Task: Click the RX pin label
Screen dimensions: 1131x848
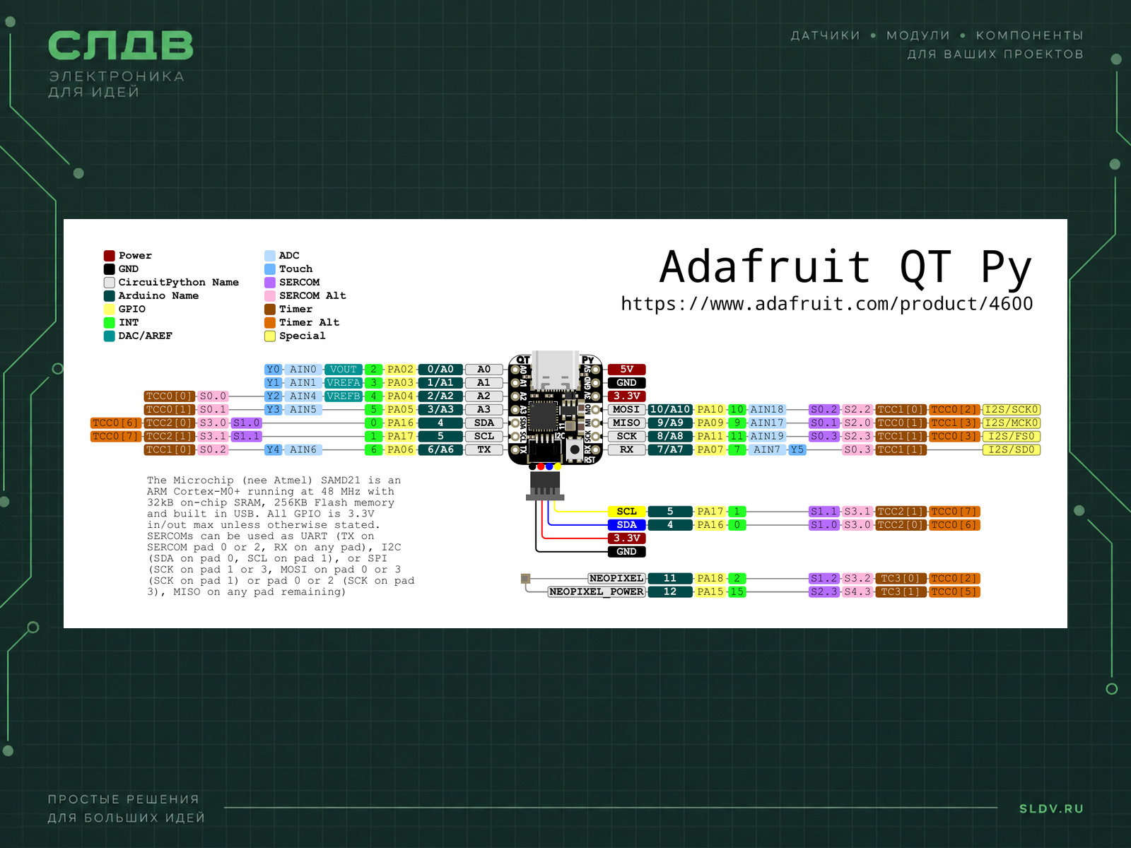Action: [626, 450]
